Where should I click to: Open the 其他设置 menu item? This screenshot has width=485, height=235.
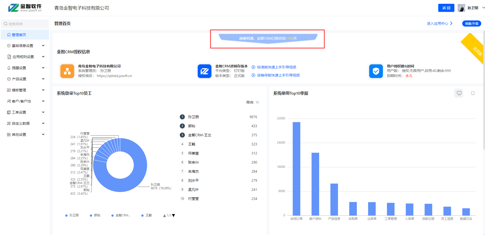pyautogui.click(x=25, y=135)
